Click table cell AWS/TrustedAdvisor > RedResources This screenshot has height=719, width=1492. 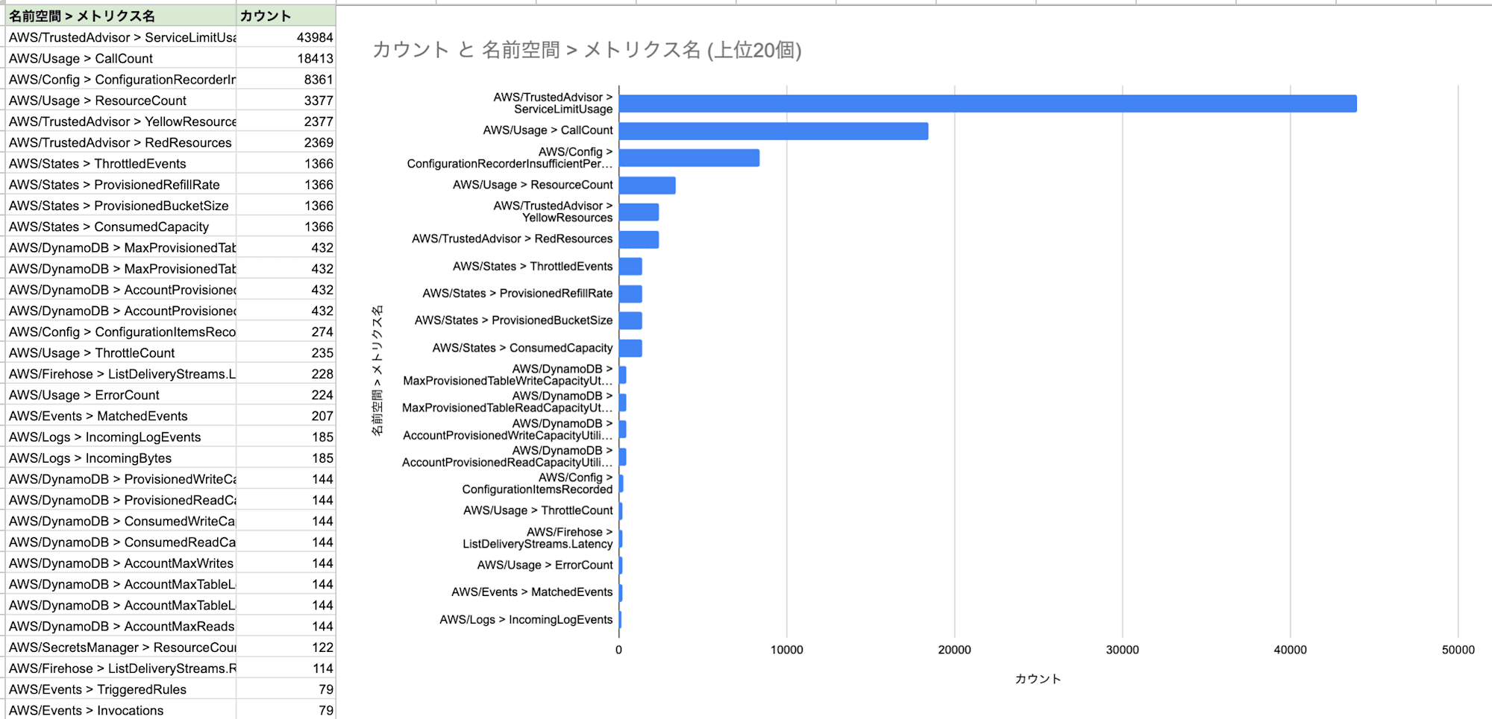point(121,142)
